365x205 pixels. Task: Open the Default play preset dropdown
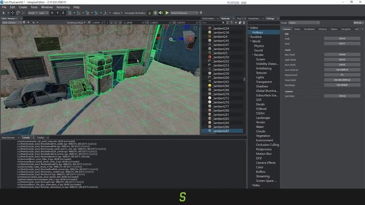coord(184,13)
